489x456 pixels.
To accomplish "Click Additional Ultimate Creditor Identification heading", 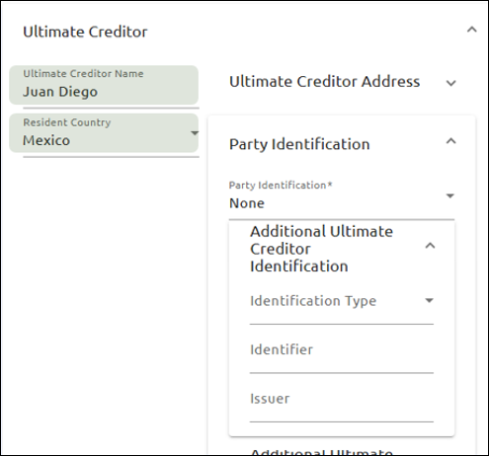I will 322,249.
